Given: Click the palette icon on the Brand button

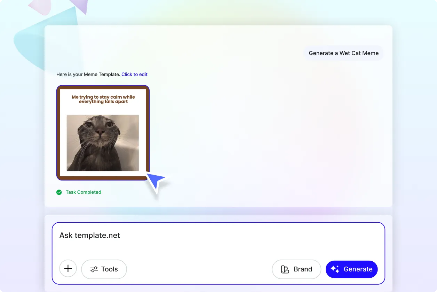Looking at the screenshot, I should [285, 269].
